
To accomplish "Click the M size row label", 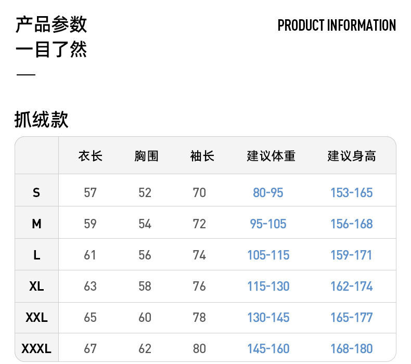I will pyautogui.click(x=36, y=224).
